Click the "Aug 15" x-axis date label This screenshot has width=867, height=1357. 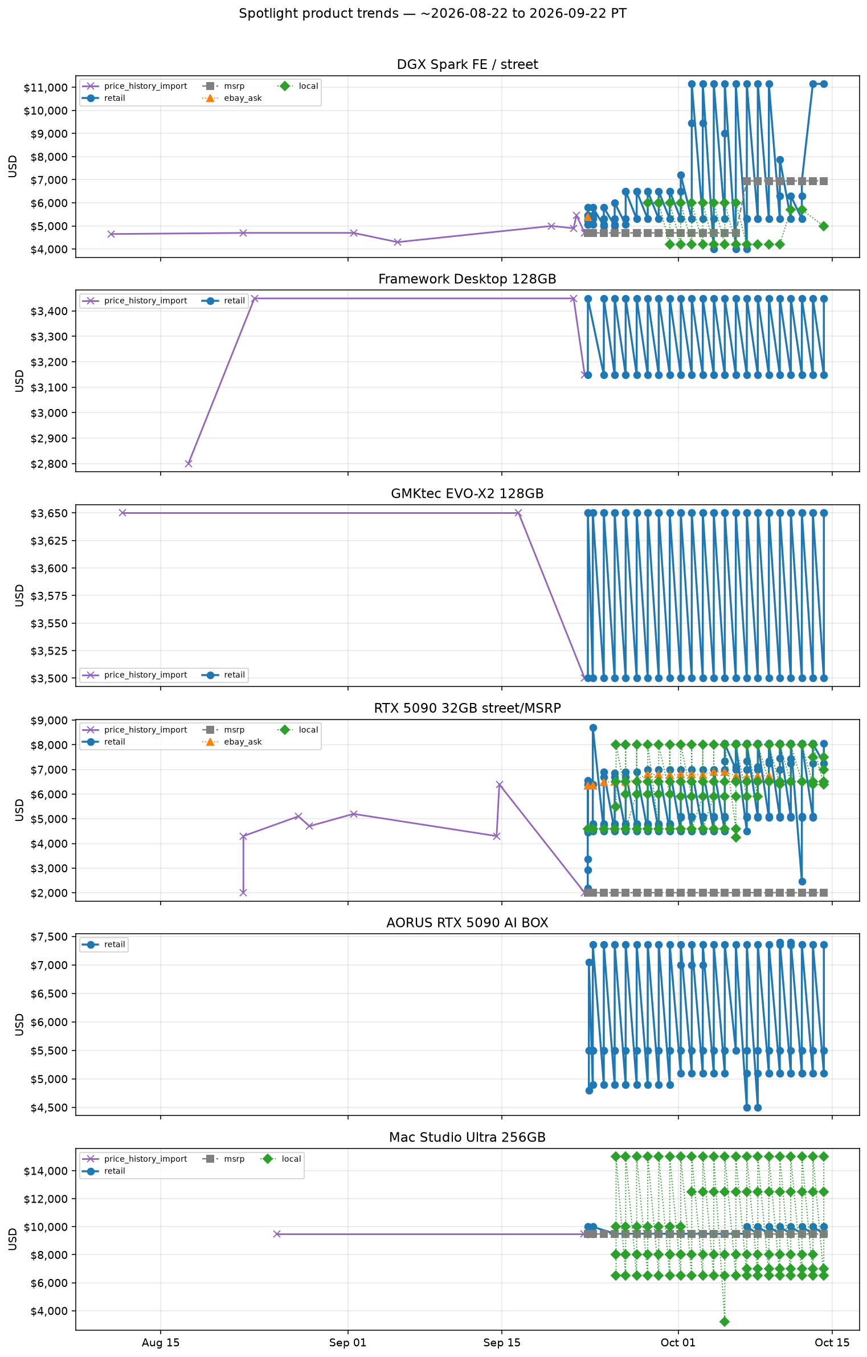(x=161, y=1343)
